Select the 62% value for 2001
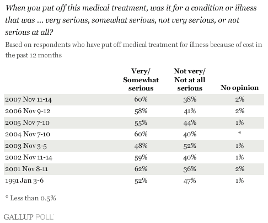The image size is (268, 223). click(141, 169)
